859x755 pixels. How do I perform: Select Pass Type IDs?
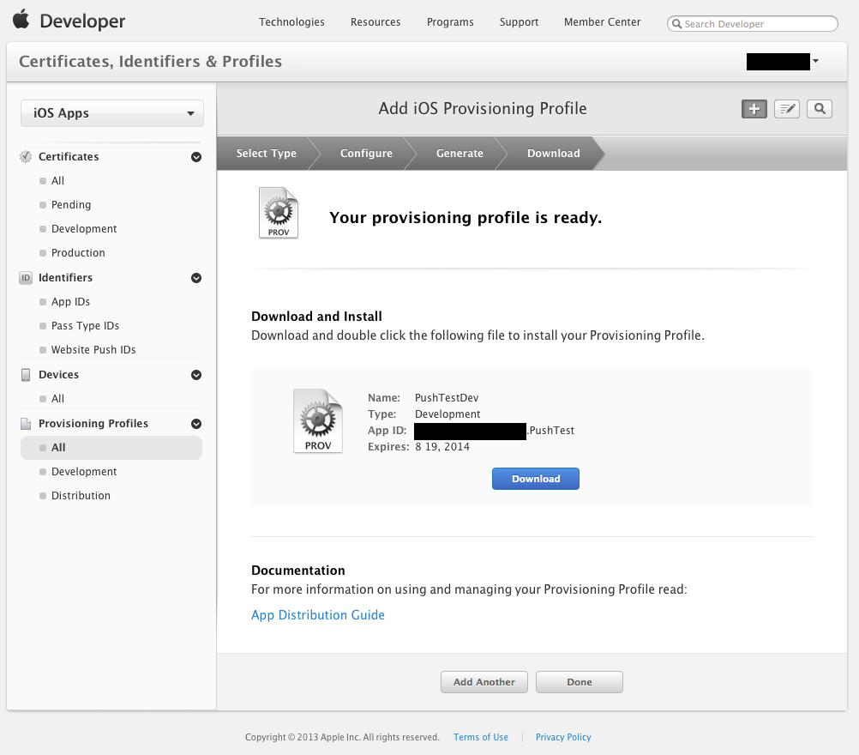click(85, 326)
